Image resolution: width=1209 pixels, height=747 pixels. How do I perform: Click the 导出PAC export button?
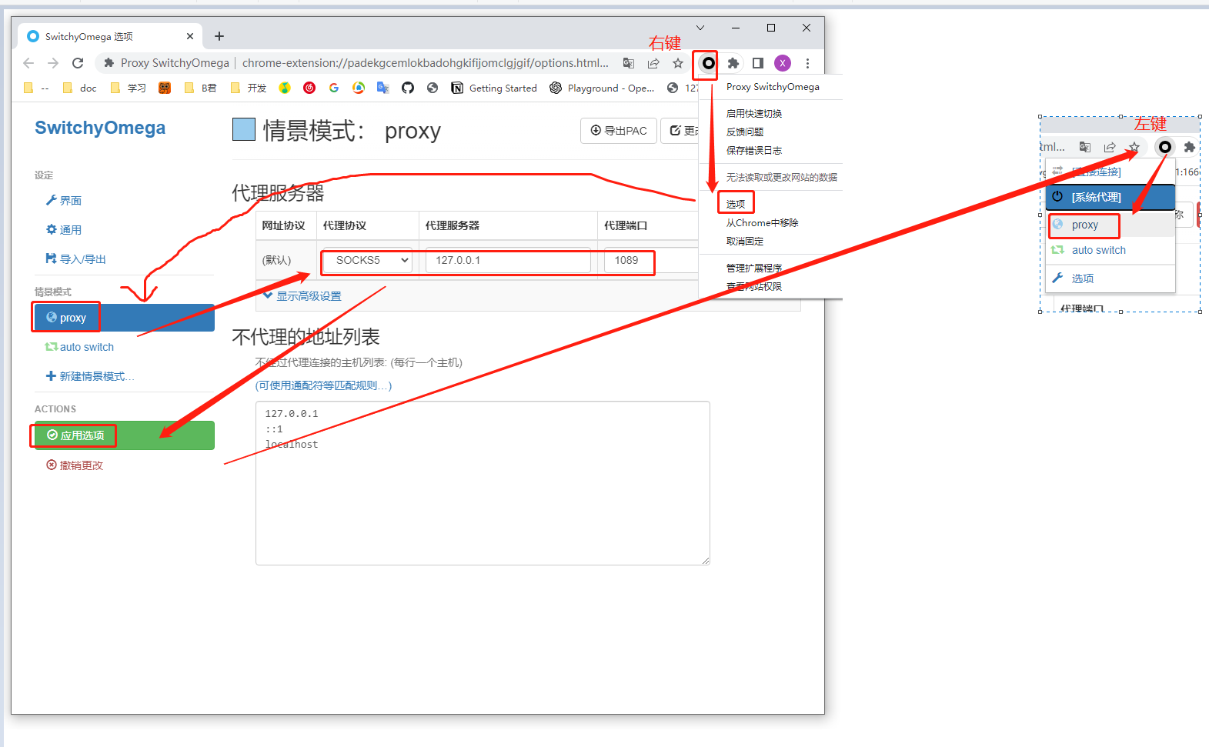[x=619, y=131]
